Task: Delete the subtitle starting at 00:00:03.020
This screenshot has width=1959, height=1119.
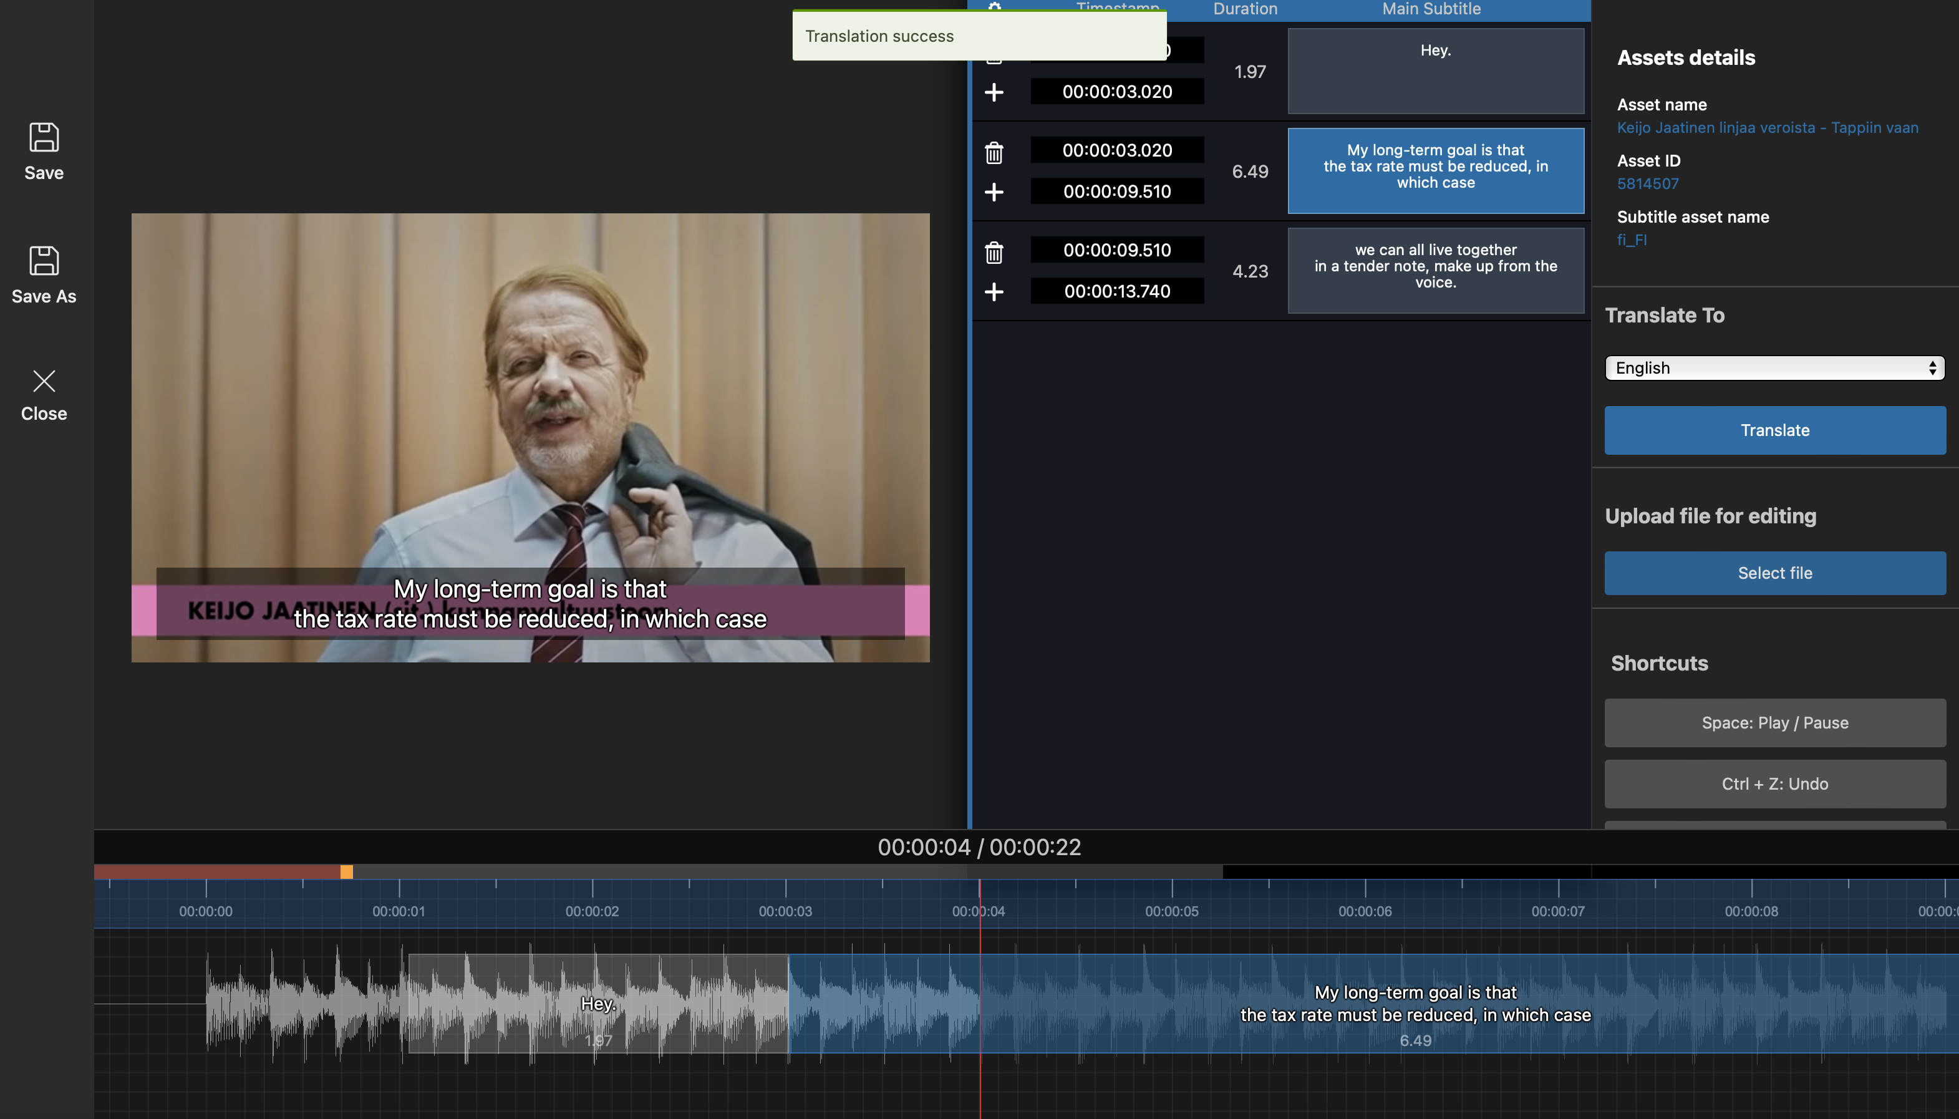Action: (x=994, y=153)
